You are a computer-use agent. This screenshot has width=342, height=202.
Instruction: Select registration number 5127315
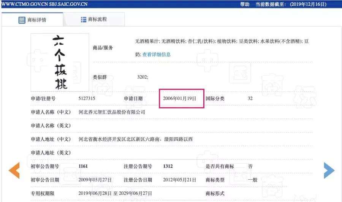coord(87,99)
